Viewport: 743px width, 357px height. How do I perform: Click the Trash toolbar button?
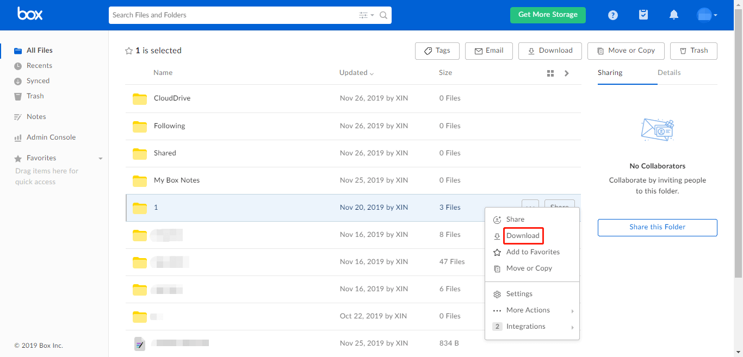[694, 51]
